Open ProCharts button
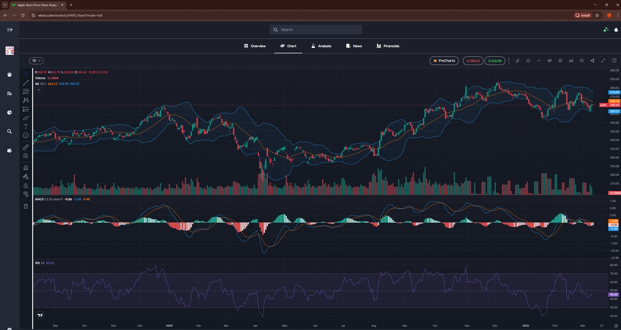This screenshot has height=330, width=621. tap(444, 61)
